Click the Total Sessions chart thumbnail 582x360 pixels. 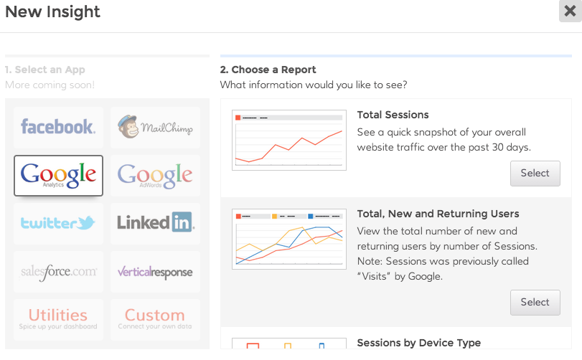click(289, 140)
